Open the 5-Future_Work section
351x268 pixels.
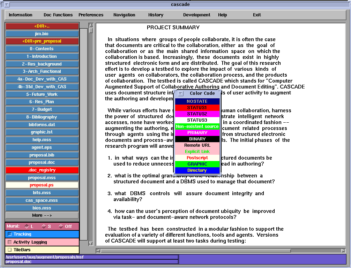pos(42,94)
